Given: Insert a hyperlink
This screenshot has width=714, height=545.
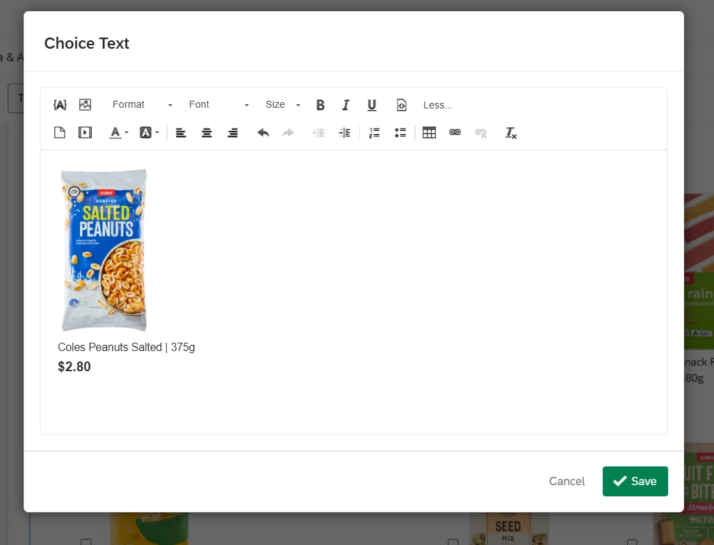Looking at the screenshot, I should tap(455, 133).
